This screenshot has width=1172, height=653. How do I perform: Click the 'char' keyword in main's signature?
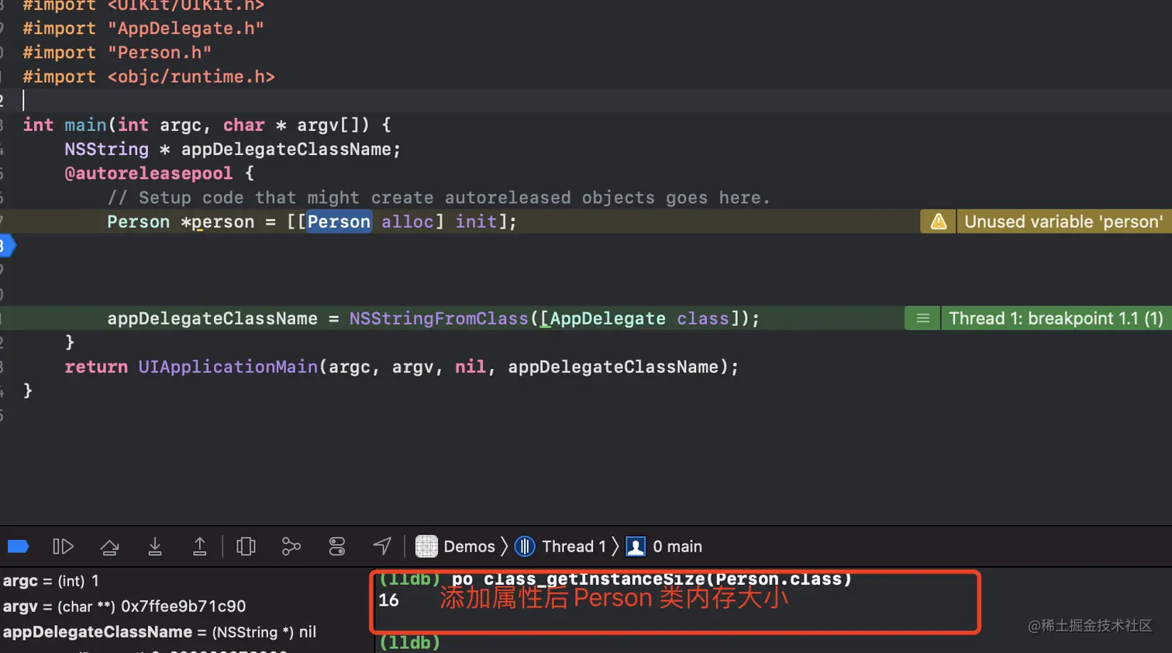(244, 125)
